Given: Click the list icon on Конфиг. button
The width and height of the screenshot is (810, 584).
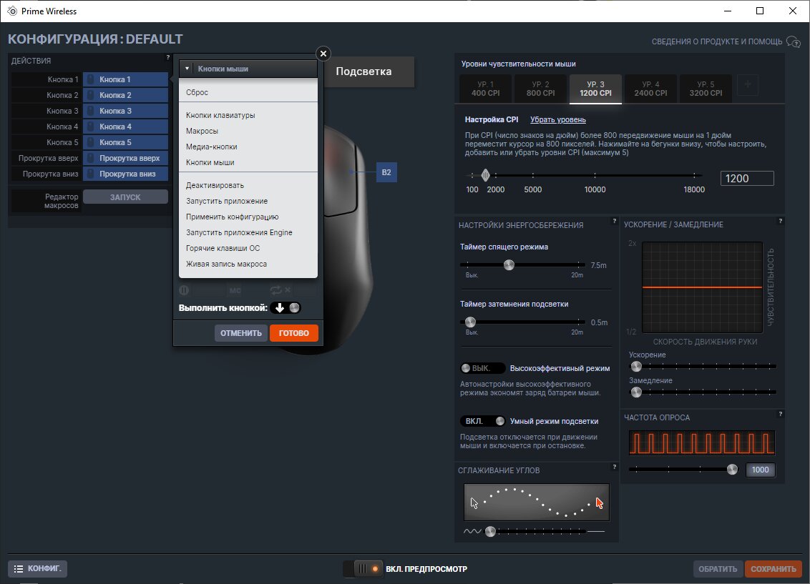Looking at the screenshot, I should click(19, 568).
